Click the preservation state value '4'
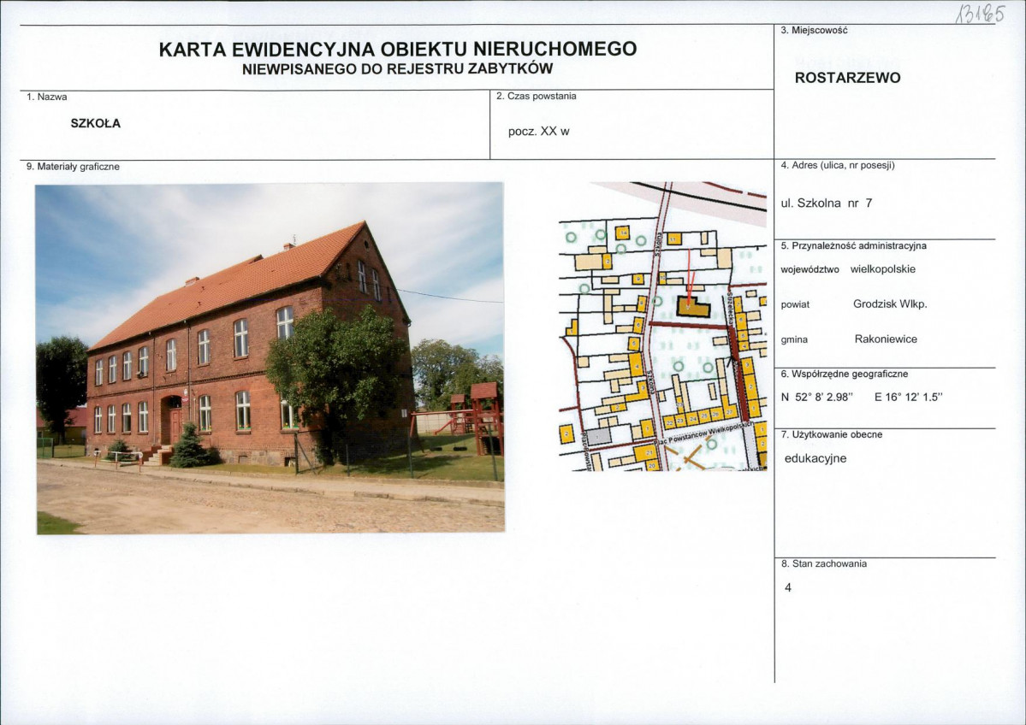Image resolution: width=1026 pixels, height=725 pixels. 788,587
